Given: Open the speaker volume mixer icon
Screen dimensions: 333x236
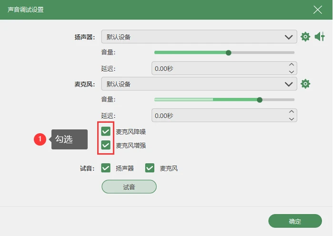Looking at the screenshot, I should [320, 37].
